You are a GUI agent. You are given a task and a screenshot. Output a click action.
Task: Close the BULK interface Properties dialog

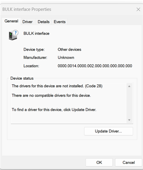[138, 9]
